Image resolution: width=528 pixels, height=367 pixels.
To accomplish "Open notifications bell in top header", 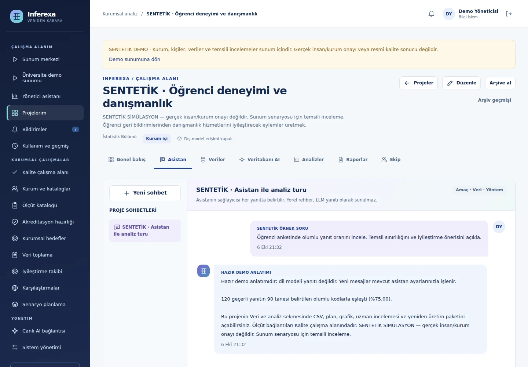I will (x=431, y=14).
